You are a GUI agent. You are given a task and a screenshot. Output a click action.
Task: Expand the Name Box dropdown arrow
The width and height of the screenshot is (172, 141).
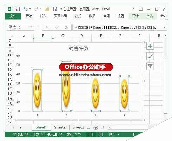pos(31,27)
